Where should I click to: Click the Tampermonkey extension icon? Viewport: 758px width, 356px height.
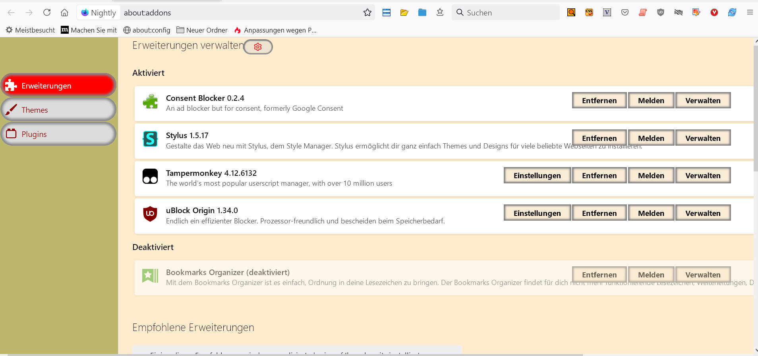[x=150, y=176]
